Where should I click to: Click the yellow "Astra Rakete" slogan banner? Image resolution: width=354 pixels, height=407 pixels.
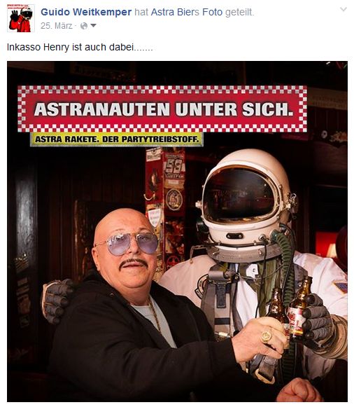tap(116, 139)
